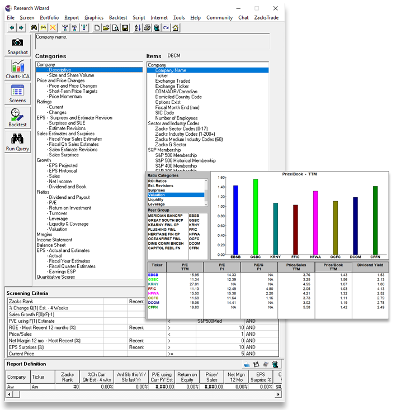The image size is (401, 410).
Task: Open the Backtest sidebar button
Action: 17,118
